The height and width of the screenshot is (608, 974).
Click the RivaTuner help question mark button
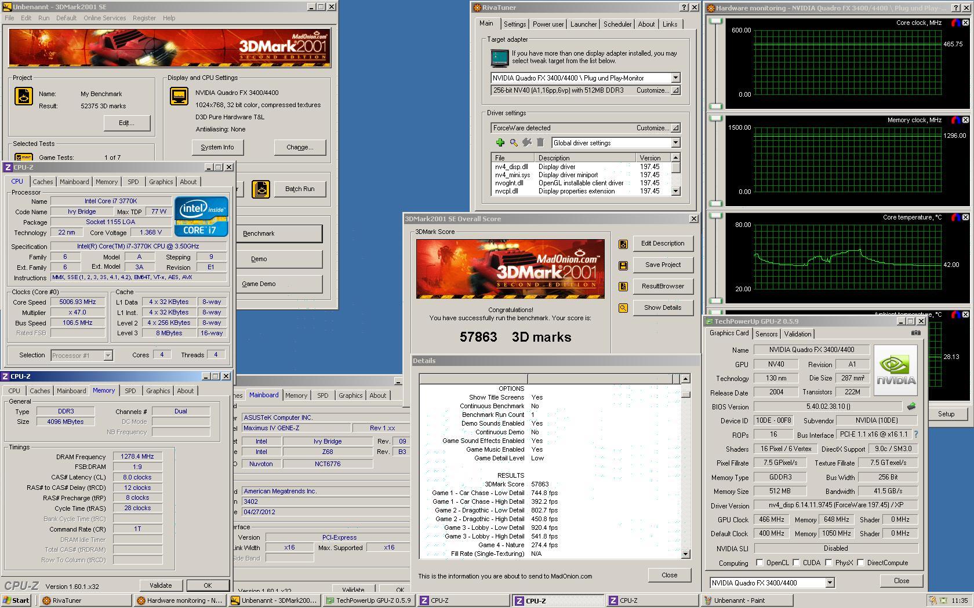point(684,8)
